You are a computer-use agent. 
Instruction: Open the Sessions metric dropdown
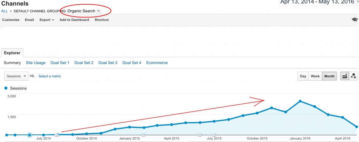pos(16,76)
